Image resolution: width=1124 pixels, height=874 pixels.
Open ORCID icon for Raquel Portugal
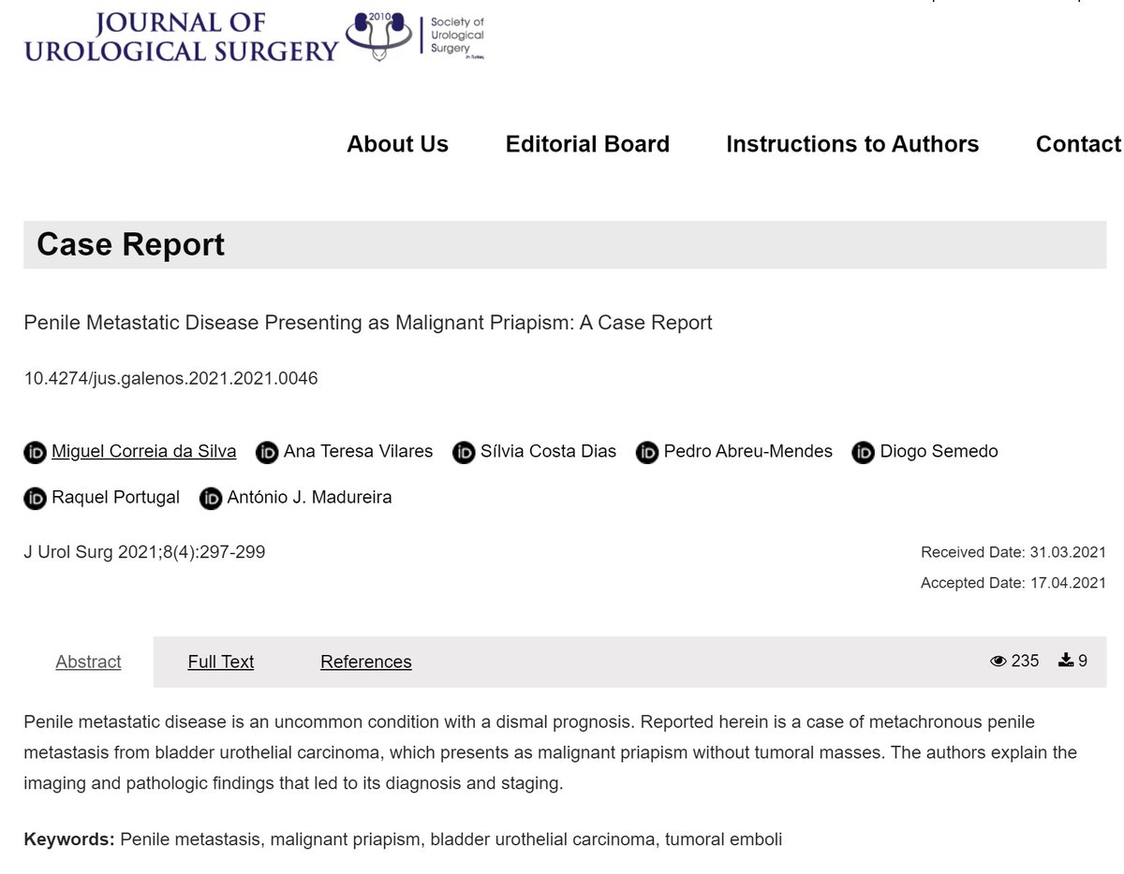pyautogui.click(x=35, y=498)
